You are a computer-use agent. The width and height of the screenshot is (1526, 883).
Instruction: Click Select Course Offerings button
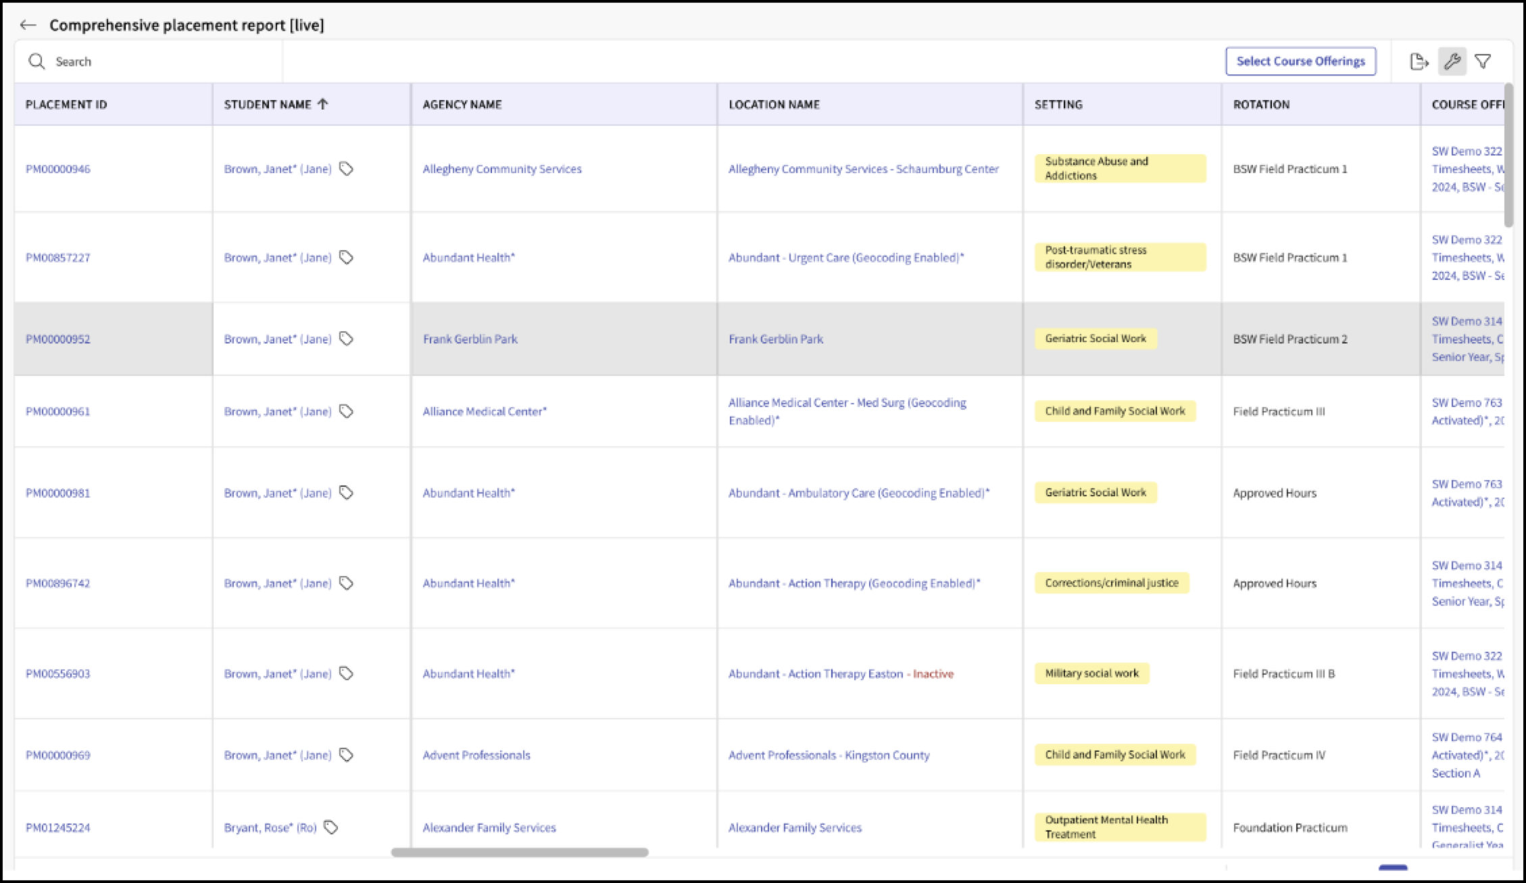click(1301, 61)
